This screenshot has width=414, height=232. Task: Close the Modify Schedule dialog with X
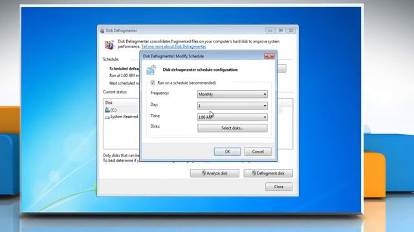click(x=269, y=56)
